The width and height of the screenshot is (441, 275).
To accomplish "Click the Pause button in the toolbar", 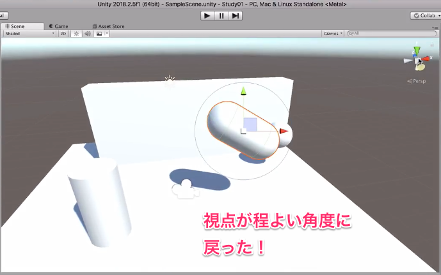I will (221, 16).
